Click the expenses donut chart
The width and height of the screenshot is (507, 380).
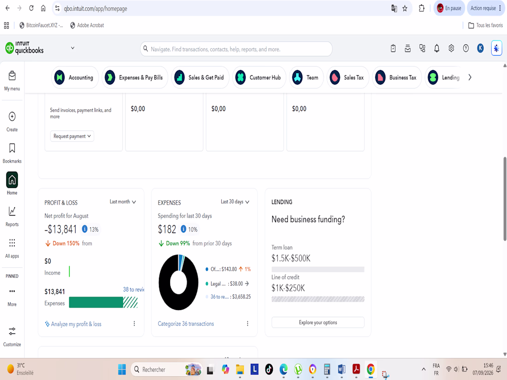178,282
